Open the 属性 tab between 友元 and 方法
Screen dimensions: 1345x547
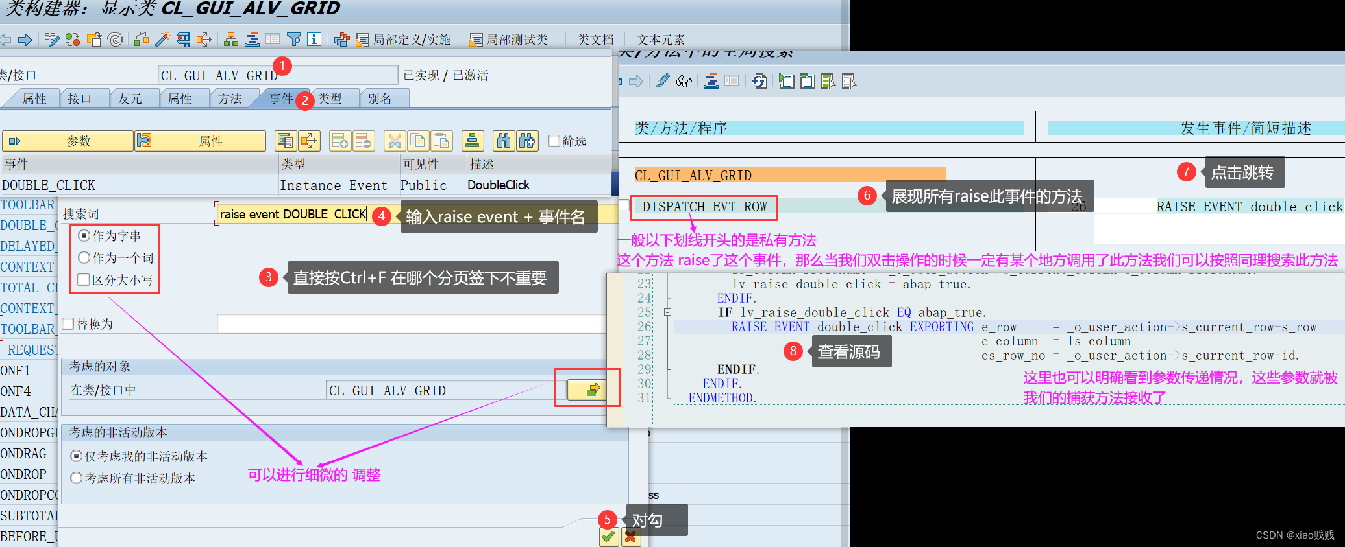click(x=180, y=99)
